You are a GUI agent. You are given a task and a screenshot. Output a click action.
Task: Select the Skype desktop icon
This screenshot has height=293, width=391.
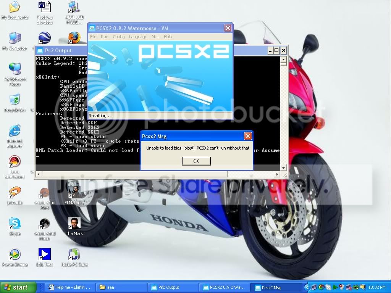tap(15, 227)
